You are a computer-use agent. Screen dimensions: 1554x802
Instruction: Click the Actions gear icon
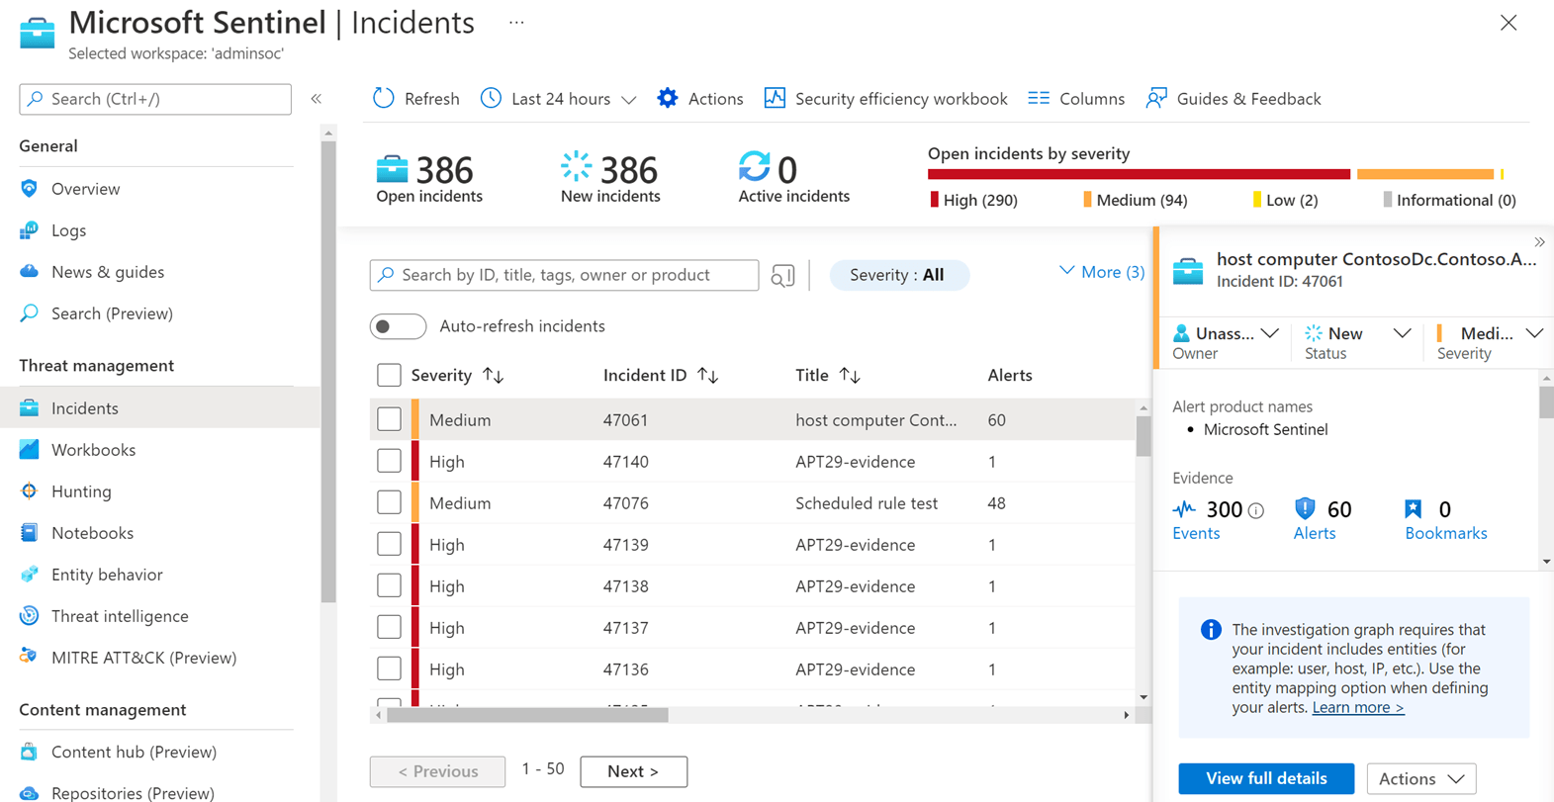pos(668,98)
